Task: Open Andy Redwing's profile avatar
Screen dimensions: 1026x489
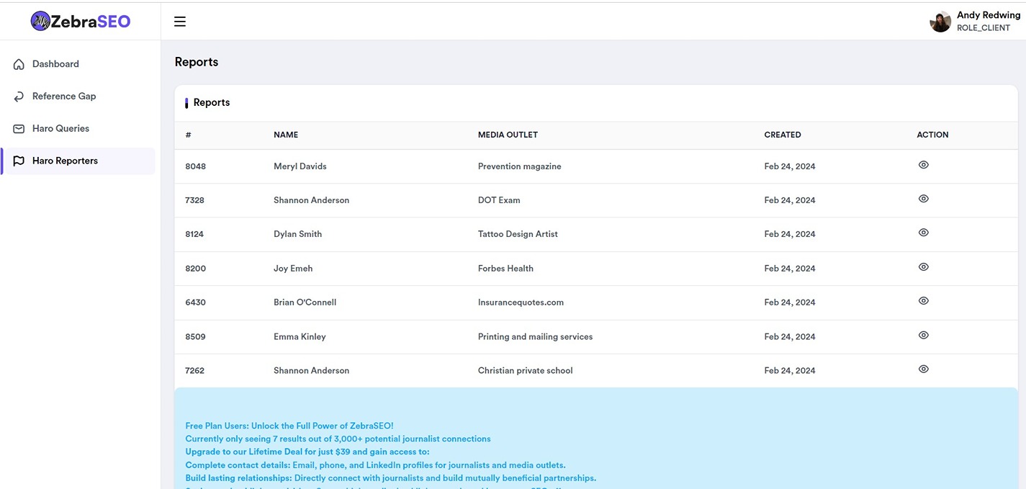Action: click(x=940, y=21)
